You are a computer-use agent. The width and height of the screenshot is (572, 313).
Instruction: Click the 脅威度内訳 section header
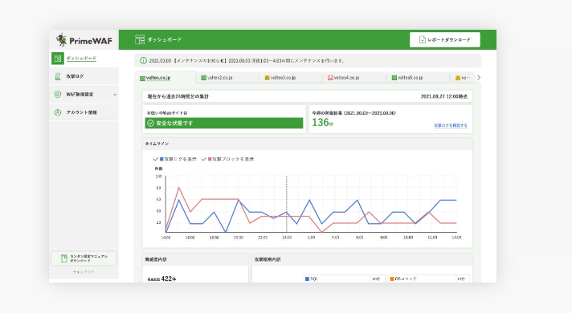[x=195, y=260]
